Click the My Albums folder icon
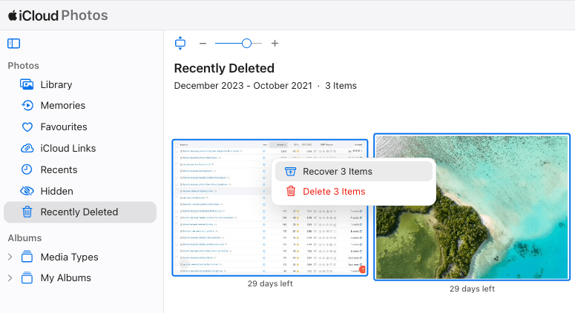The width and height of the screenshot is (575, 313). (27, 277)
